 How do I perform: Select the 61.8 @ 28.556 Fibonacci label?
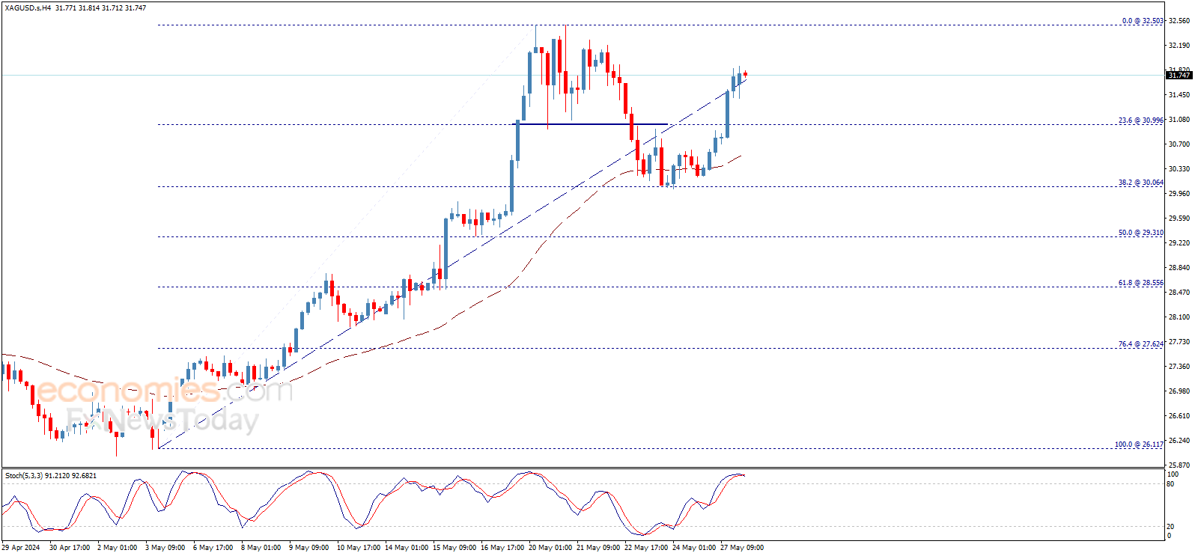(1141, 283)
